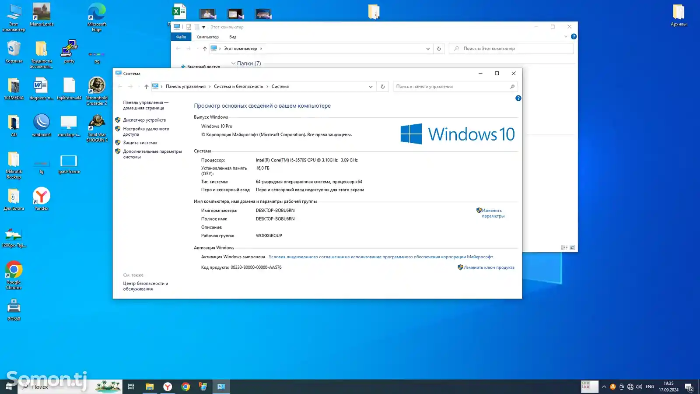
Task: Open File Explorer from the taskbar
Action: coord(150,387)
